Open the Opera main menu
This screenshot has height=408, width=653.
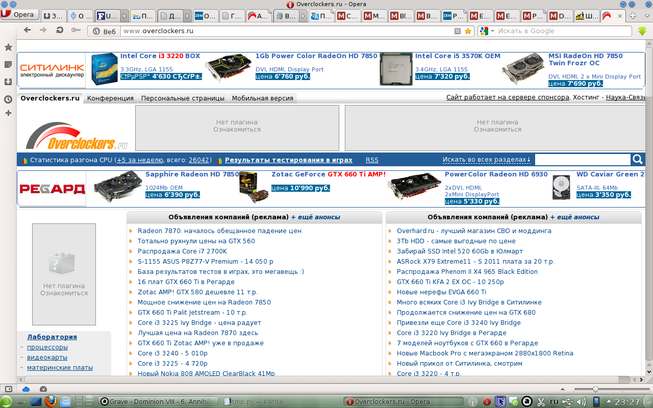(18, 15)
